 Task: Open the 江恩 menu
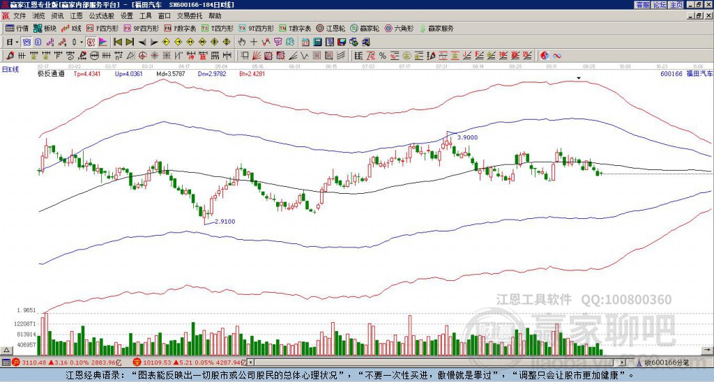click(x=77, y=16)
